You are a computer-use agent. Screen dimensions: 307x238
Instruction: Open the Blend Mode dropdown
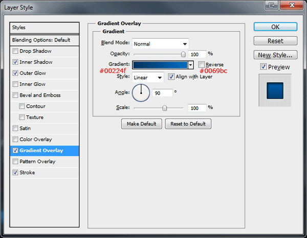coord(161,44)
